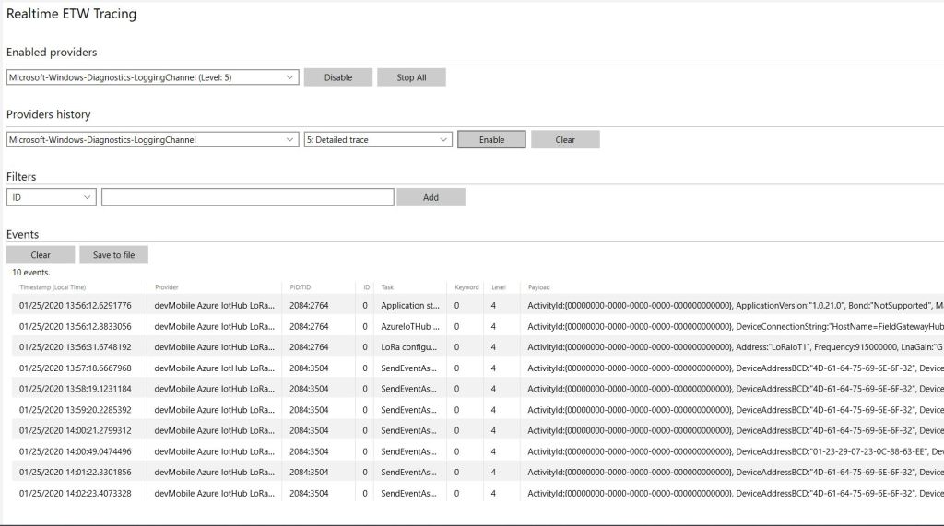Click the Disable provider button
Screen dimensions: 944x526
[x=338, y=77]
